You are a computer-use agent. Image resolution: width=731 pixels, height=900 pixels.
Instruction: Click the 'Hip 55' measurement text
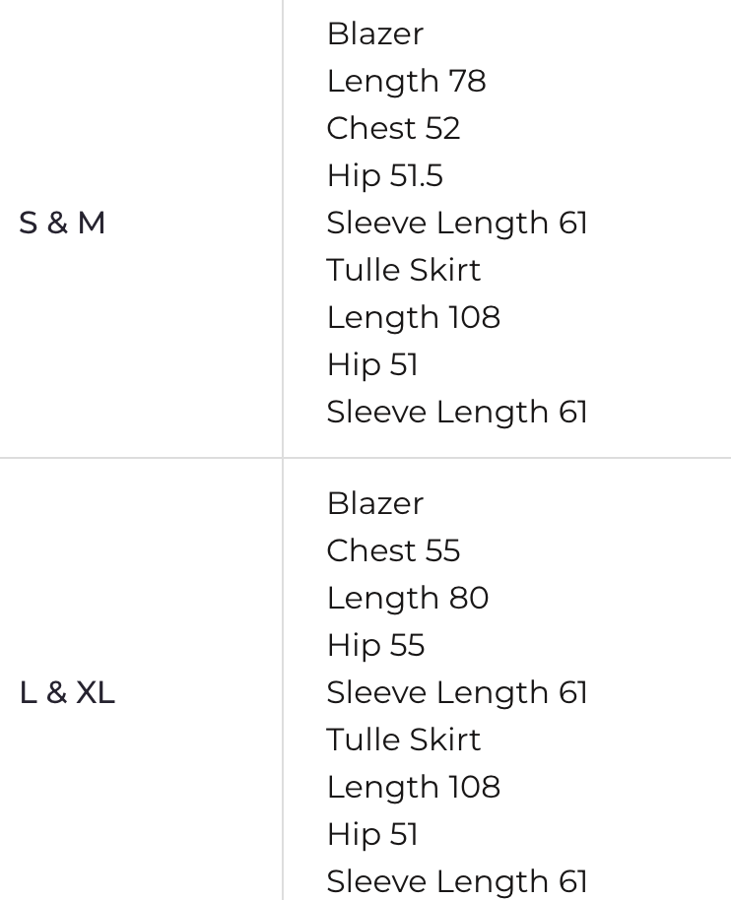click(x=375, y=645)
